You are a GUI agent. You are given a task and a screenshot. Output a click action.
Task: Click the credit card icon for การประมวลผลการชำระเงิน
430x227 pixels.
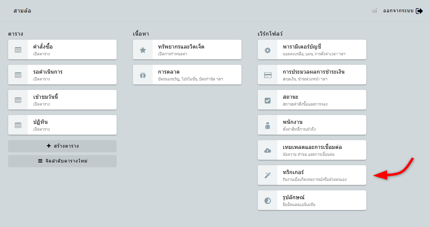click(268, 75)
